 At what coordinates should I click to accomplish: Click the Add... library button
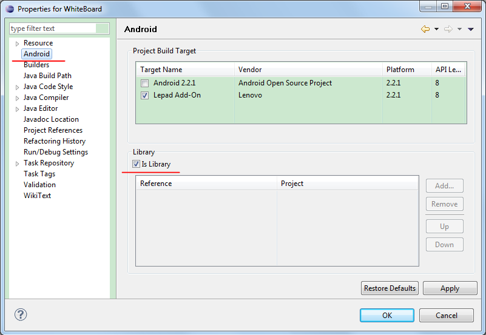[445, 186]
